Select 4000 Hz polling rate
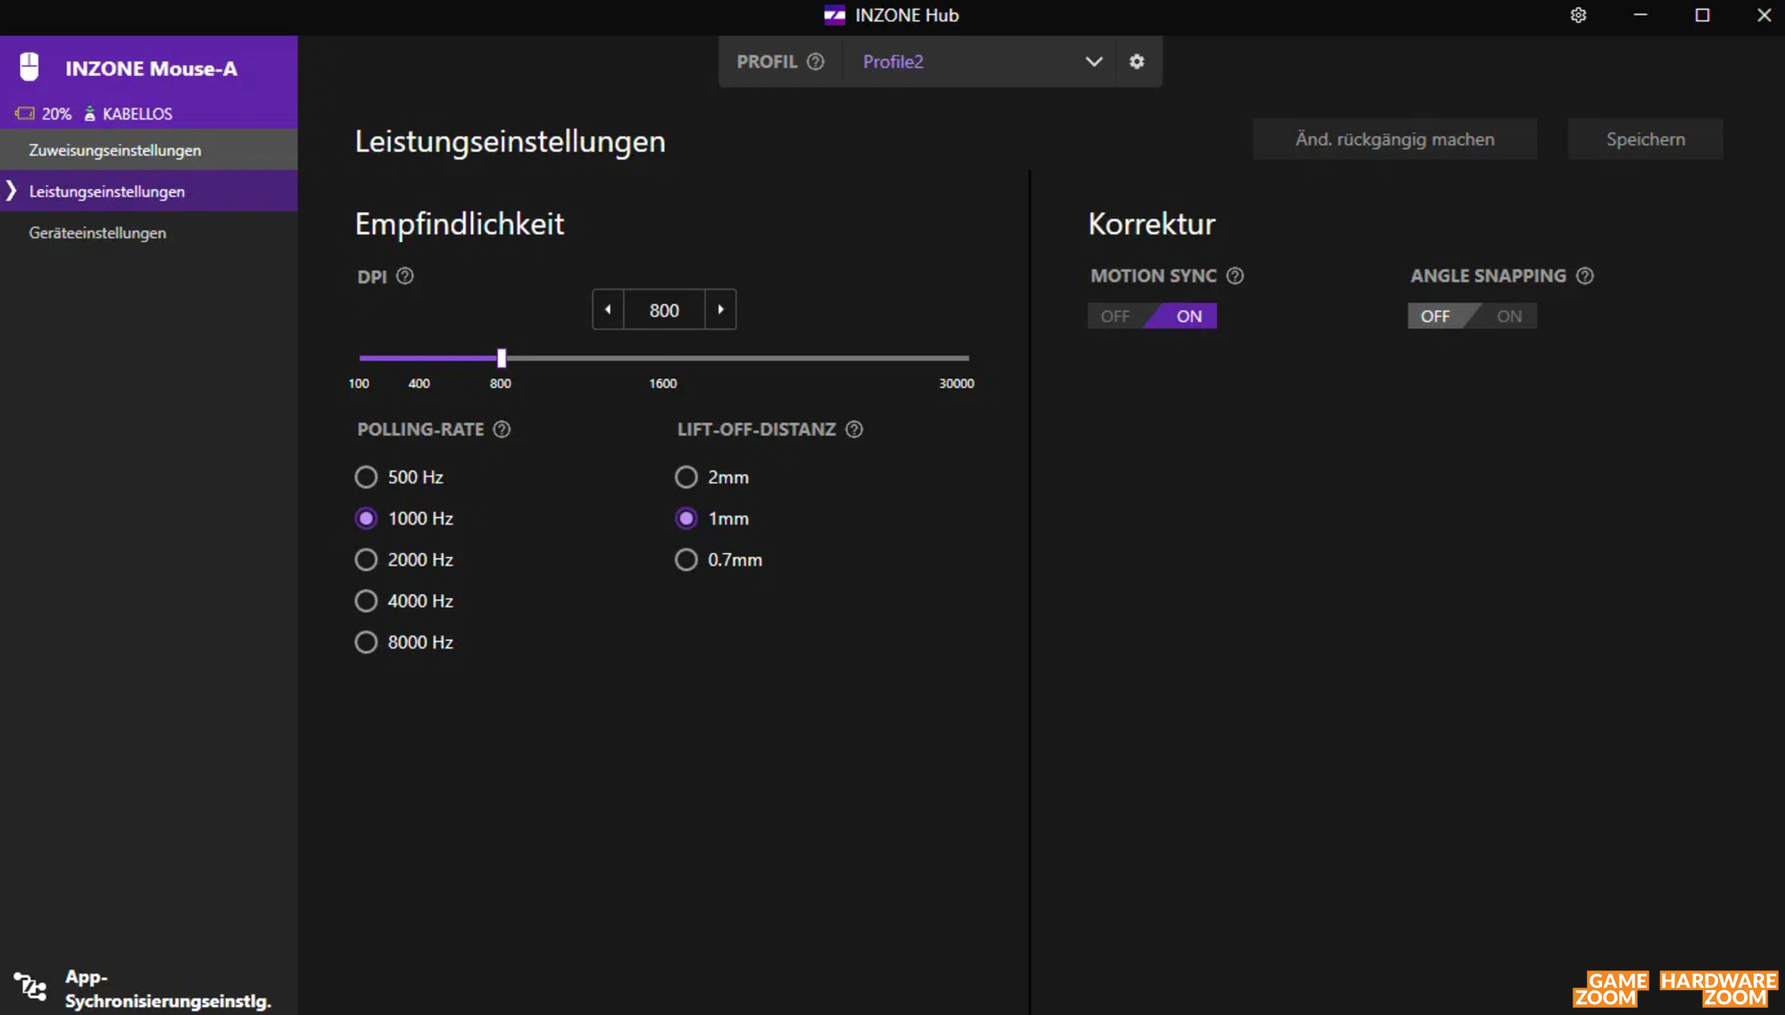 [x=366, y=601]
